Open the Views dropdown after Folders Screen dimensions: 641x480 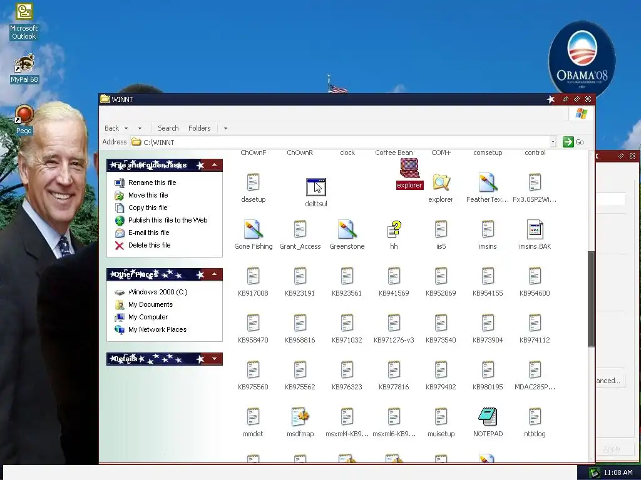(x=225, y=128)
